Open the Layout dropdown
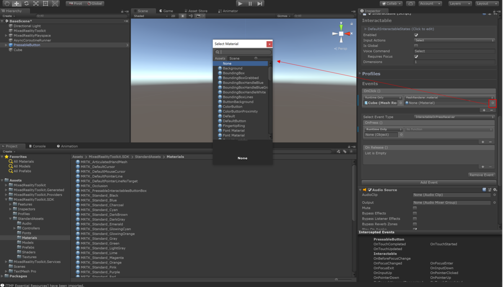Viewport: 503px width, 287px height. [x=487, y=3]
